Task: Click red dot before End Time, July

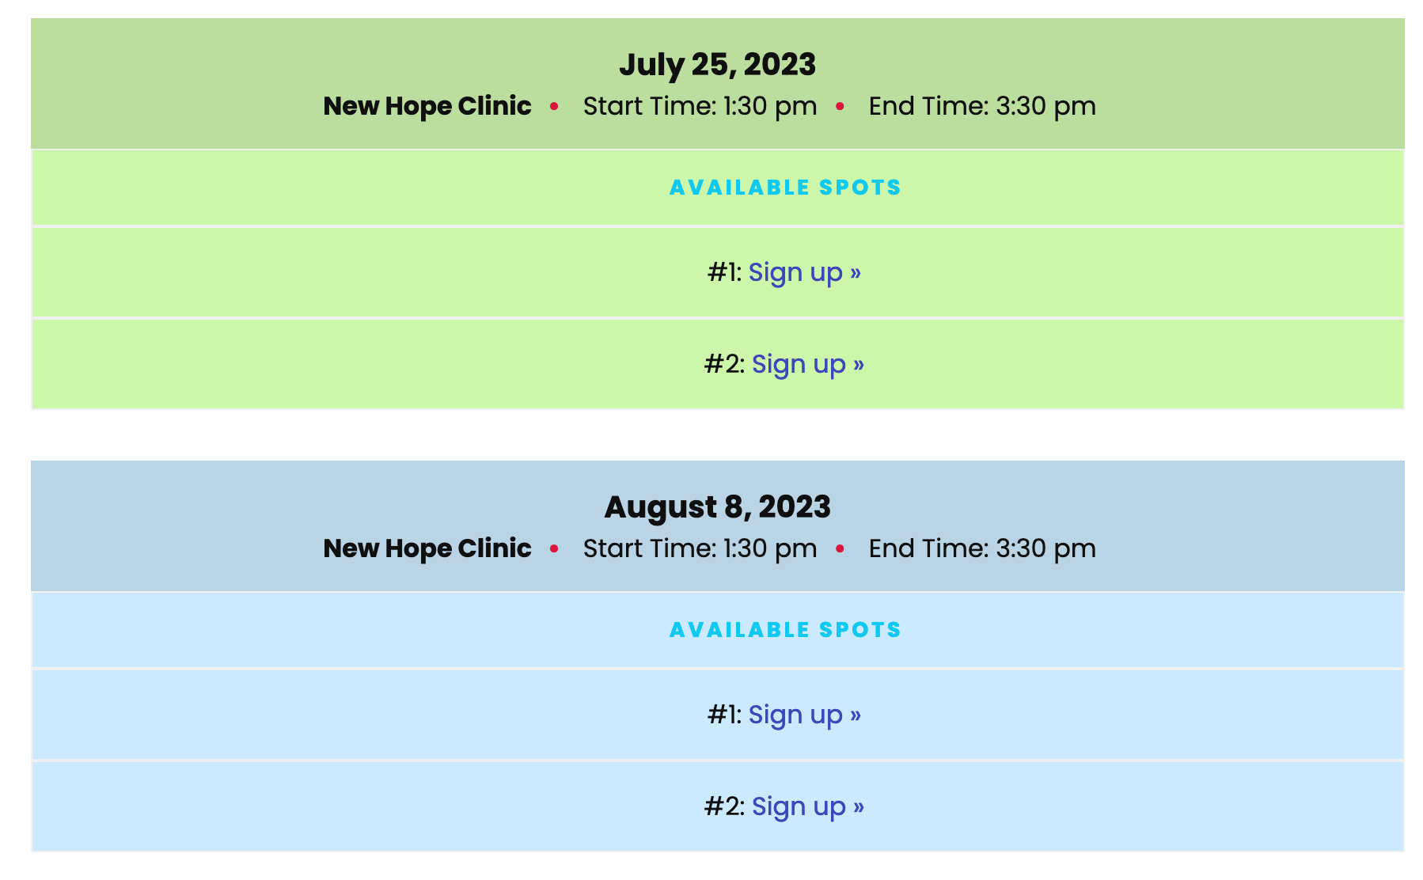Action: pyautogui.click(x=840, y=106)
